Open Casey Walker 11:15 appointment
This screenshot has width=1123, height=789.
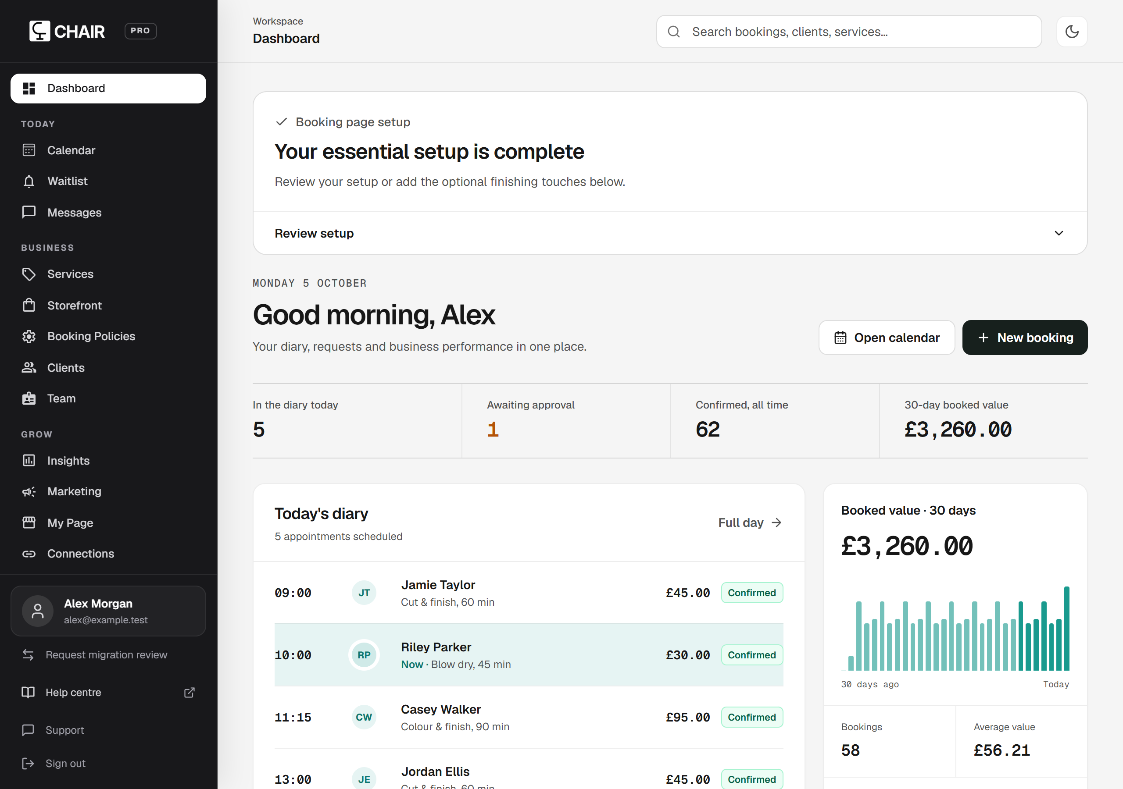(x=528, y=717)
